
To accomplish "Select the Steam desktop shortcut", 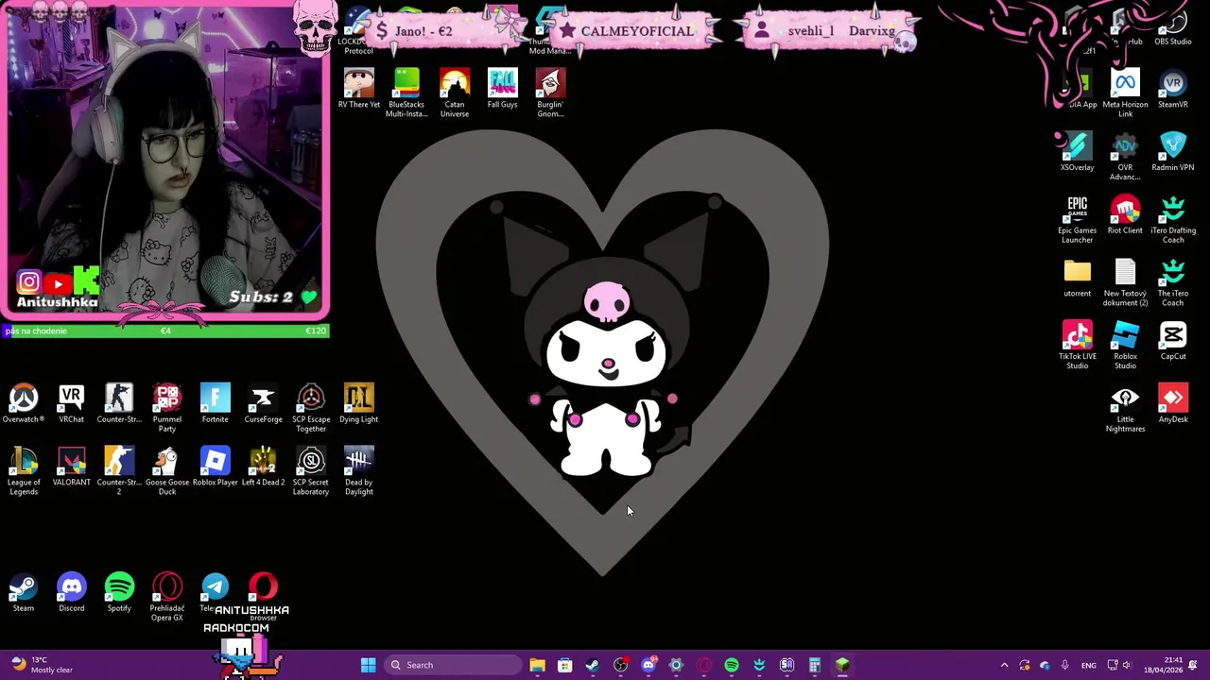I will click(24, 592).
